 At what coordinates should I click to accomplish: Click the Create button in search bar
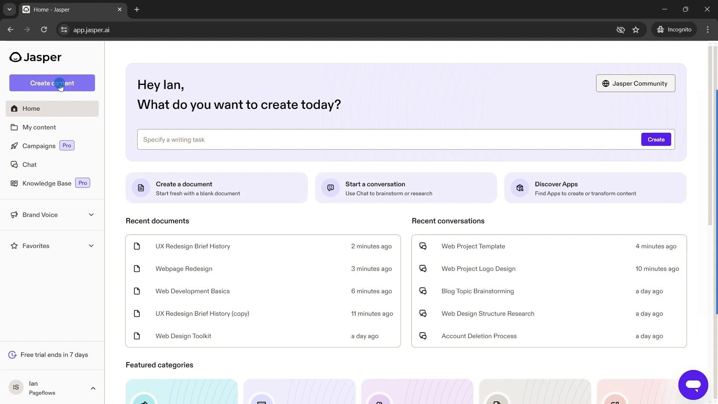(x=656, y=139)
